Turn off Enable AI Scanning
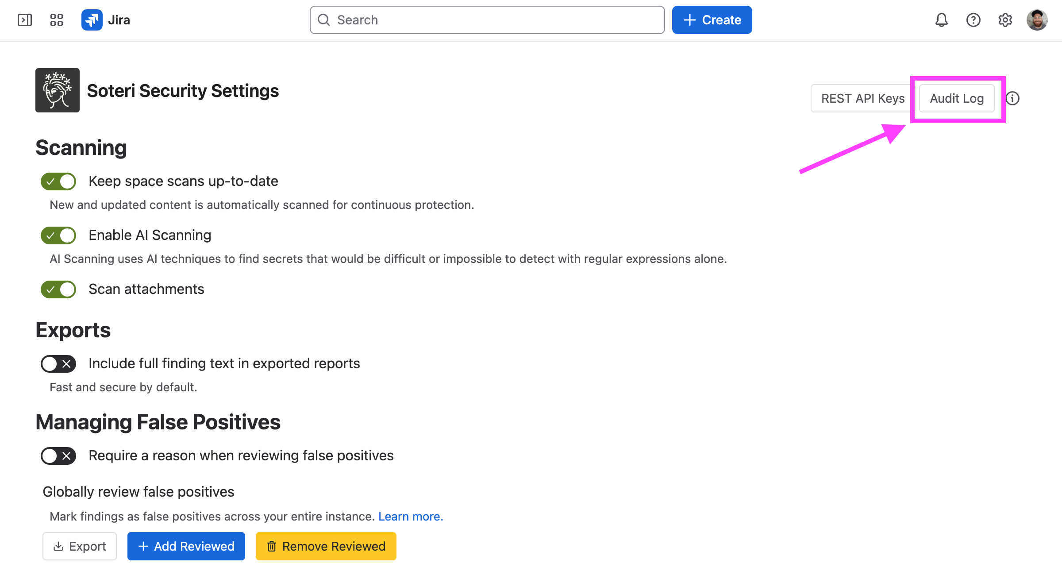The image size is (1062, 571). pyautogui.click(x=58, y=235)
